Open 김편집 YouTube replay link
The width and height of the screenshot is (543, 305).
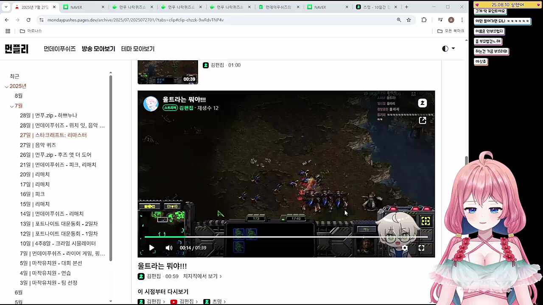(x=184, y=302)
